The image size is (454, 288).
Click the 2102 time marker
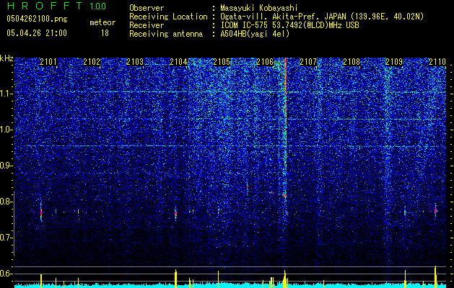[x=92, y=62]
